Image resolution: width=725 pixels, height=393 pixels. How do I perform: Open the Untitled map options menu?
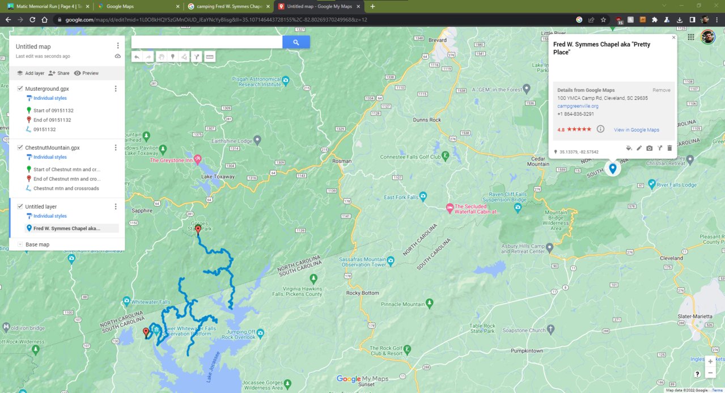118,46
